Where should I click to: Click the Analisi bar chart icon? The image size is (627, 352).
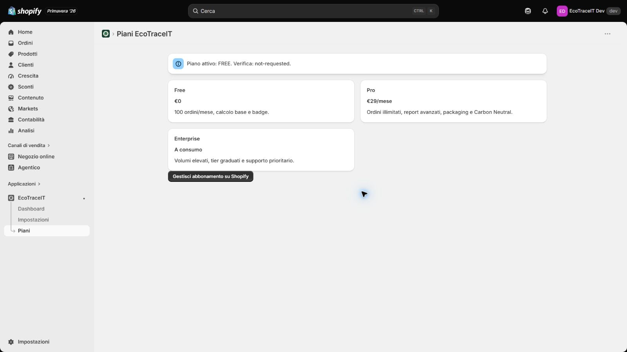11,131
